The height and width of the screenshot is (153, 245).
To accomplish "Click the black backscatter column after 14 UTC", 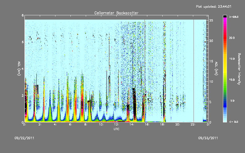I will (134, 104).
